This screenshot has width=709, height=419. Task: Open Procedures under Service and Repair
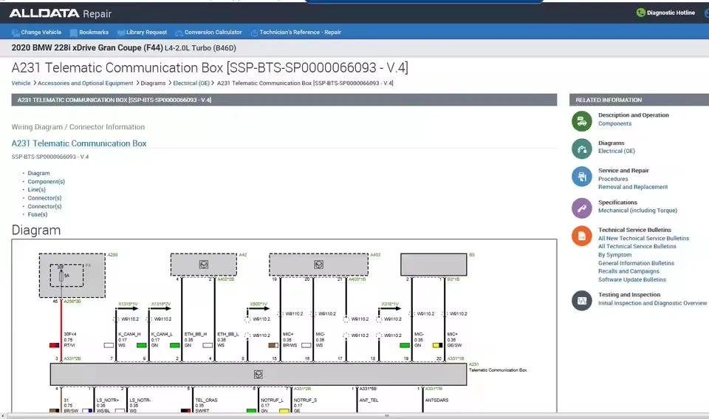point(613,179)
